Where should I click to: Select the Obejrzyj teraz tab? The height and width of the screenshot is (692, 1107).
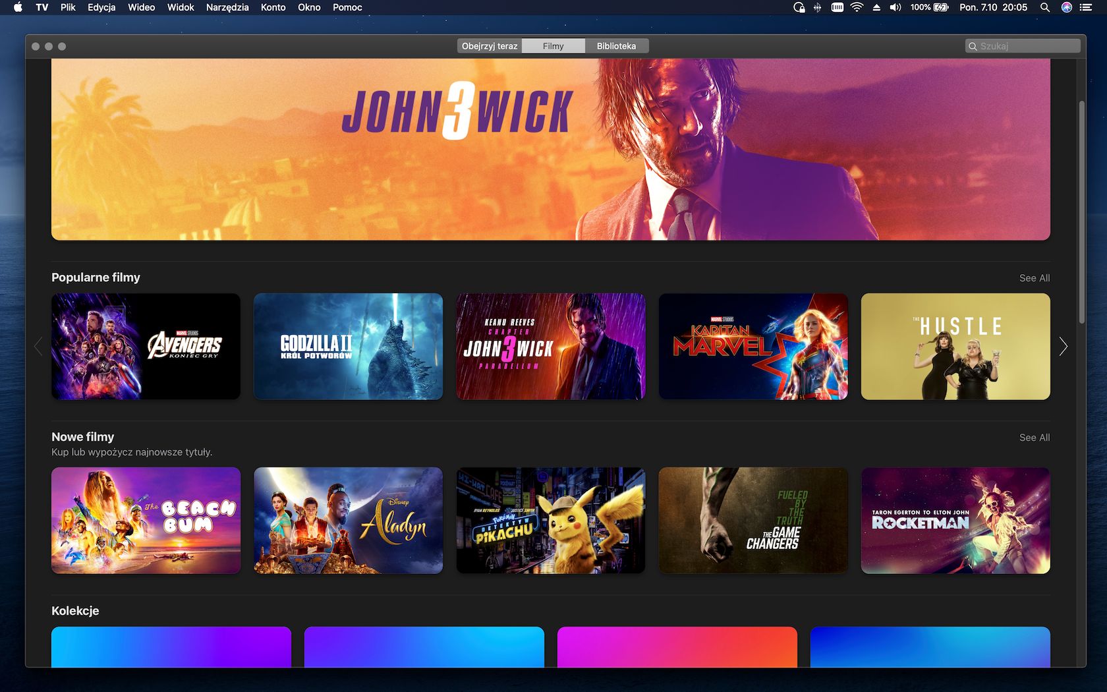489,45
